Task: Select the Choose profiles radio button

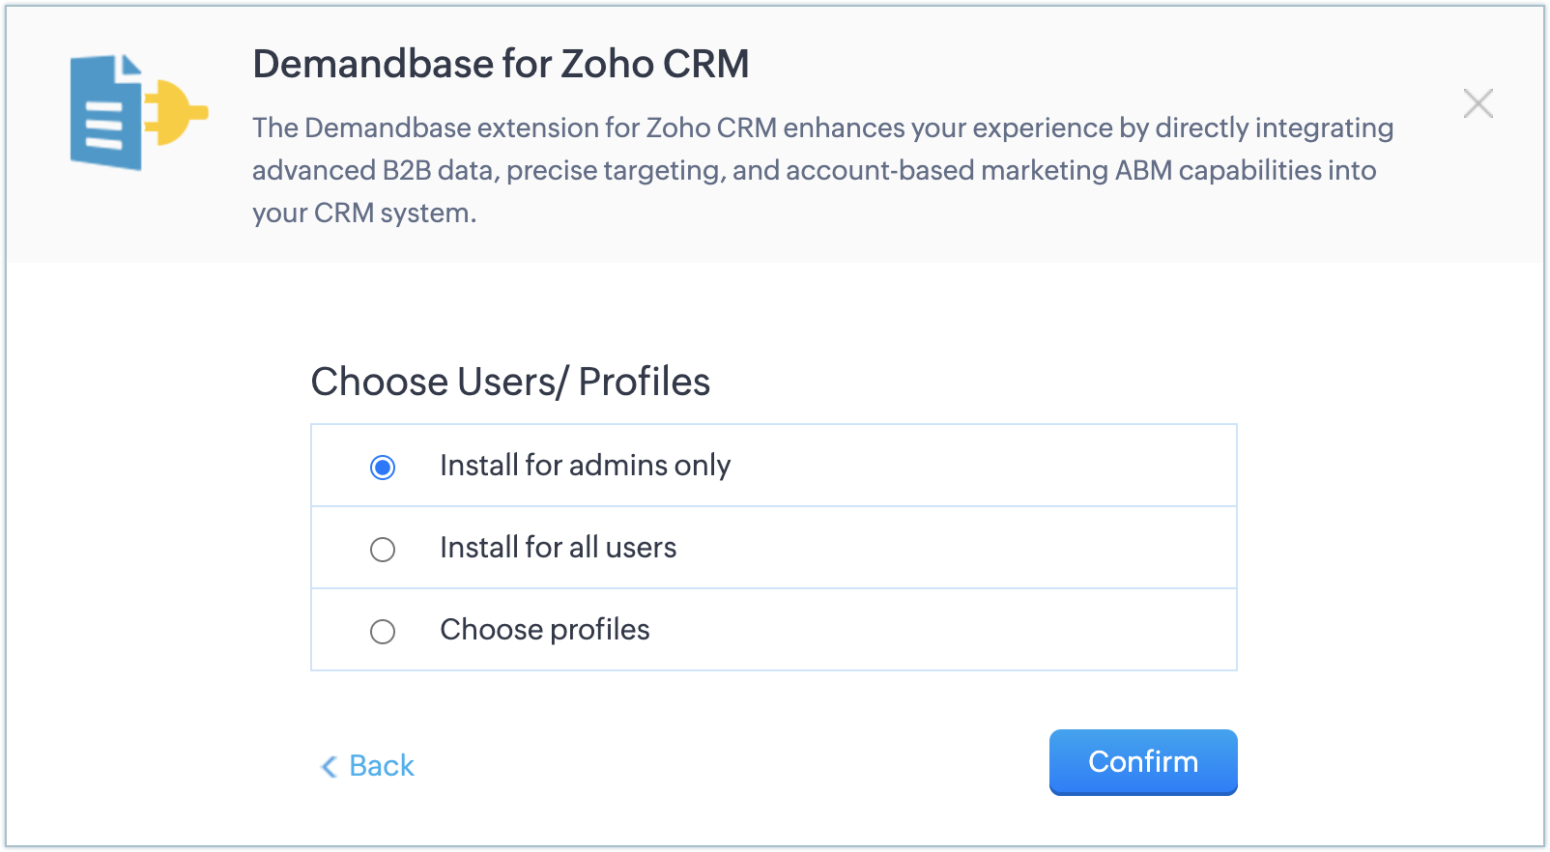Action: tap(383, 632)
